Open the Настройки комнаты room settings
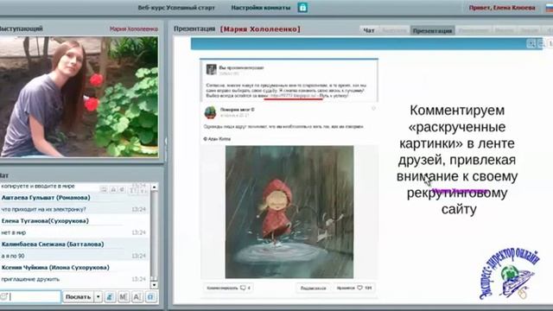This screenshot has height=311, width=553. click(x=261, y=8)
